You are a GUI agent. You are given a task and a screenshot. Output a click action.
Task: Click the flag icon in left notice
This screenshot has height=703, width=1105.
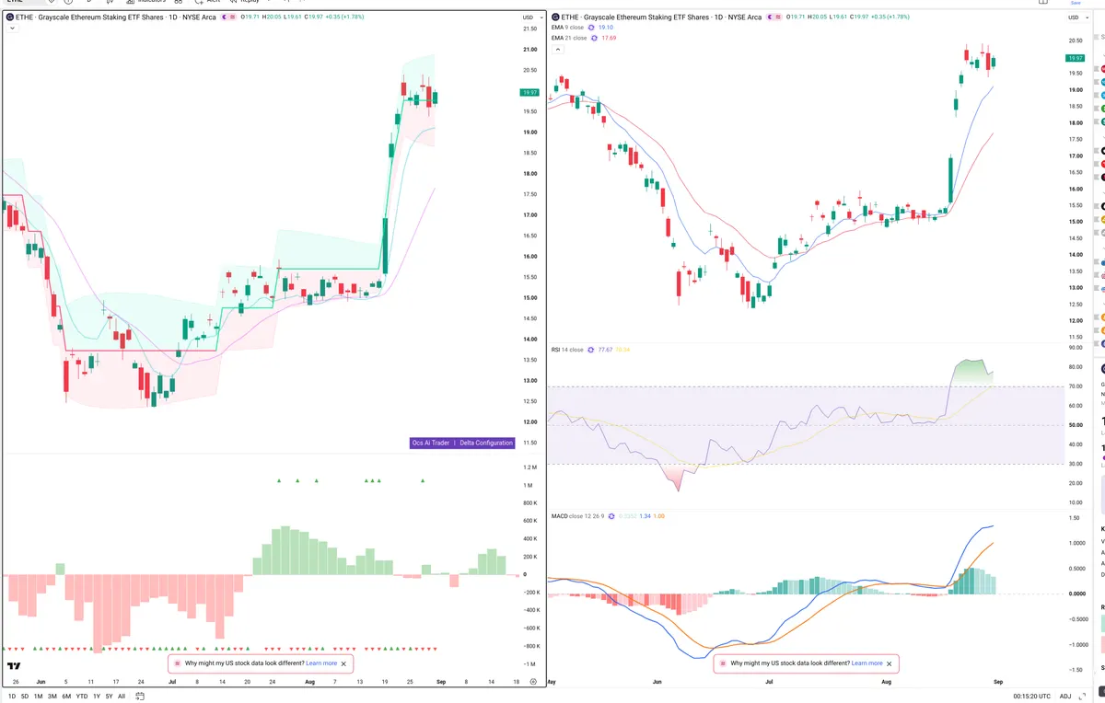177,663
